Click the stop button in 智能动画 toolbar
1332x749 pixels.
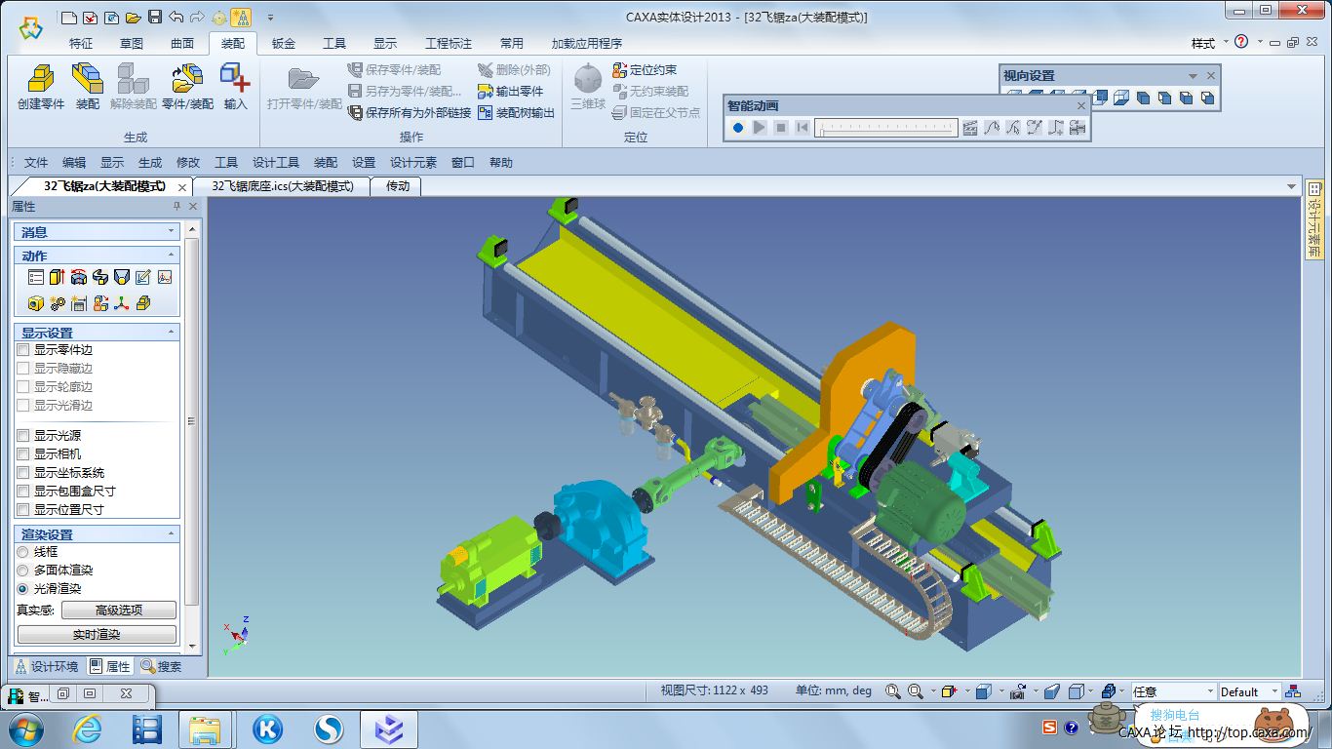tap(781, 127)
